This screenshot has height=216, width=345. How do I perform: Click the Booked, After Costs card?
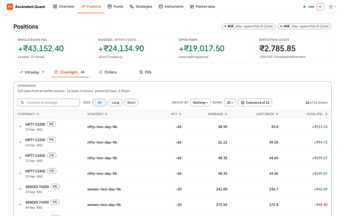[132, 48]
